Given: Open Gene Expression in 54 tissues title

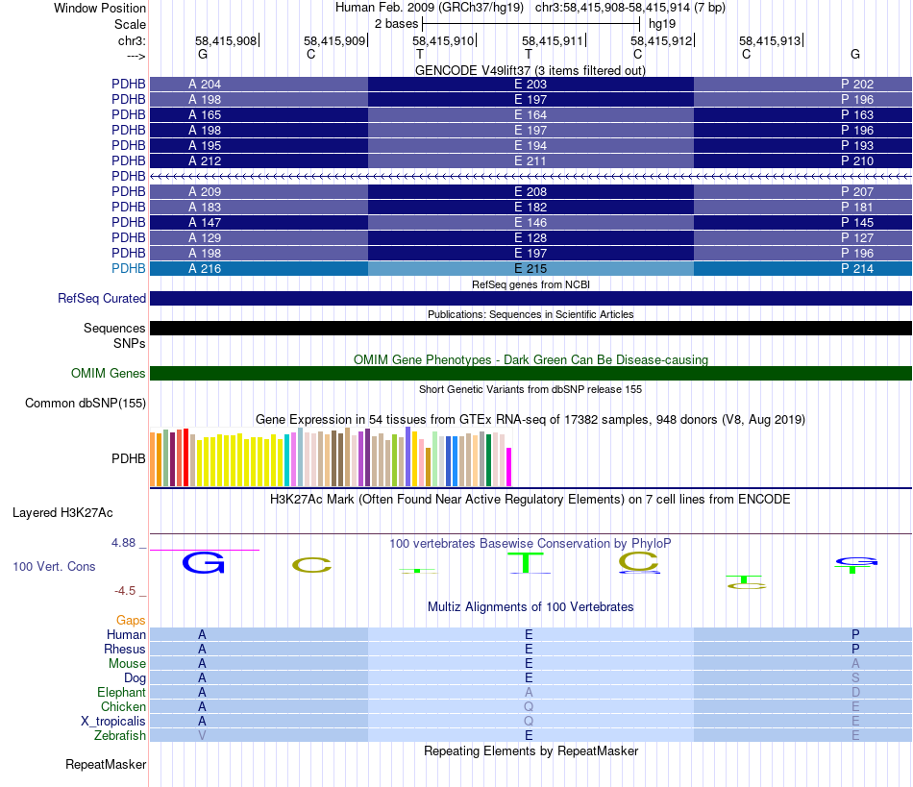Looking at the screenshot, I should (531, 419).
